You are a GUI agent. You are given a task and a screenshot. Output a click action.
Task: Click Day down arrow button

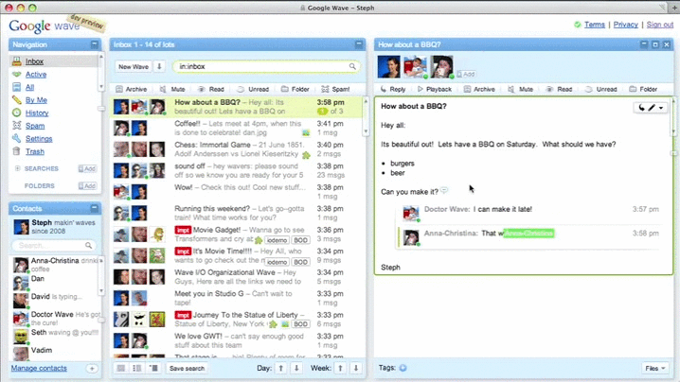pos(296,368)
